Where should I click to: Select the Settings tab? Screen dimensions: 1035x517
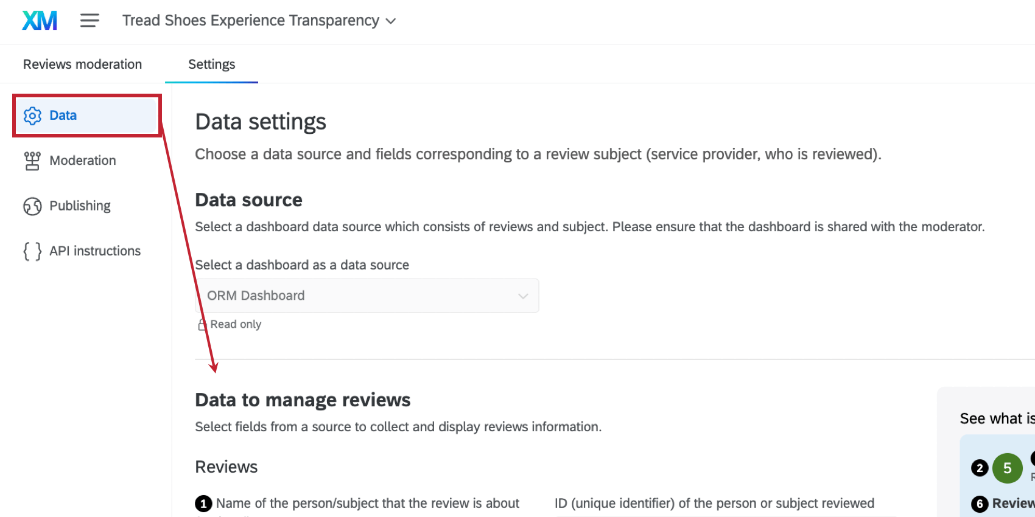[x=211, y=64]
